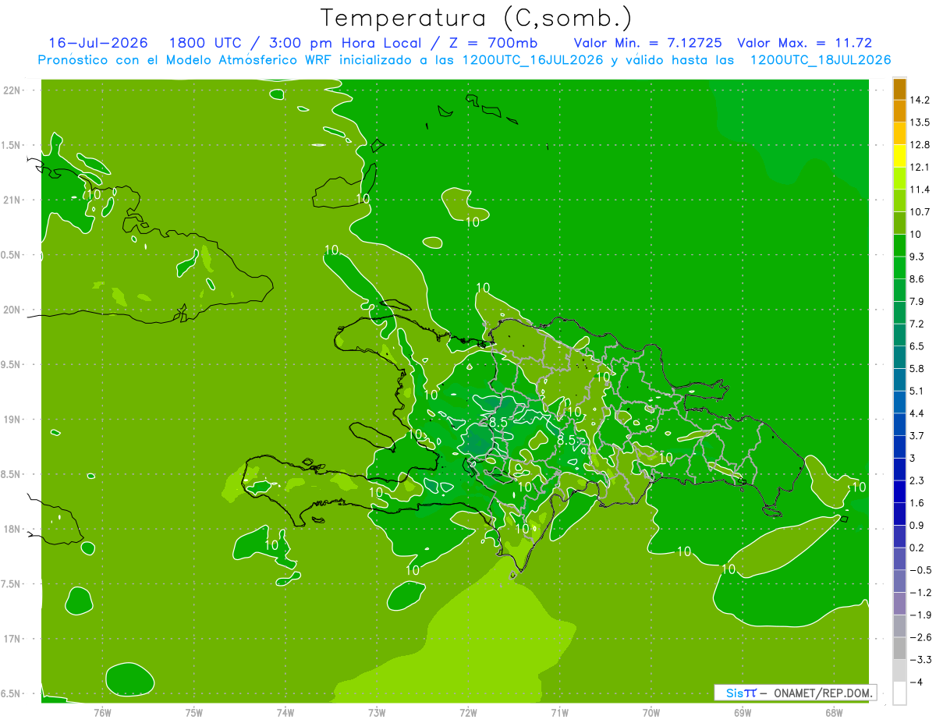The width and height of the screenshot is (936, 723).
Task: Select the "-3.3" color scale value
Action: click(920, 659)
